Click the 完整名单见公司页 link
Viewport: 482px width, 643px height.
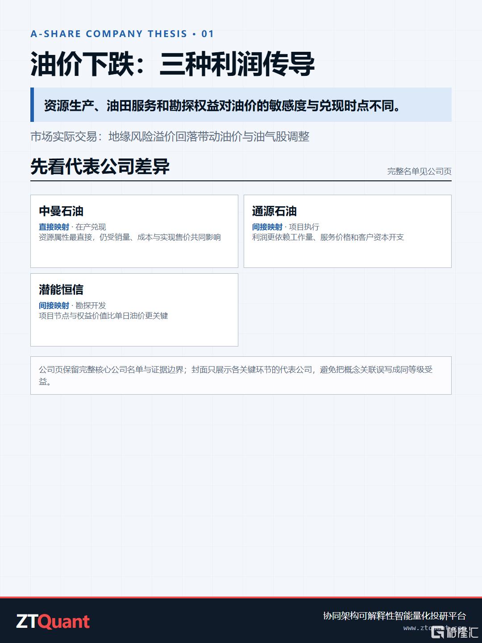pos(419,171)
